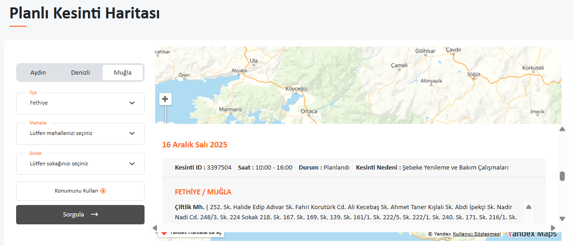The image size is (574, 246).
Task: Click the outage panel scroll up arrow
Action: [562, 129]
